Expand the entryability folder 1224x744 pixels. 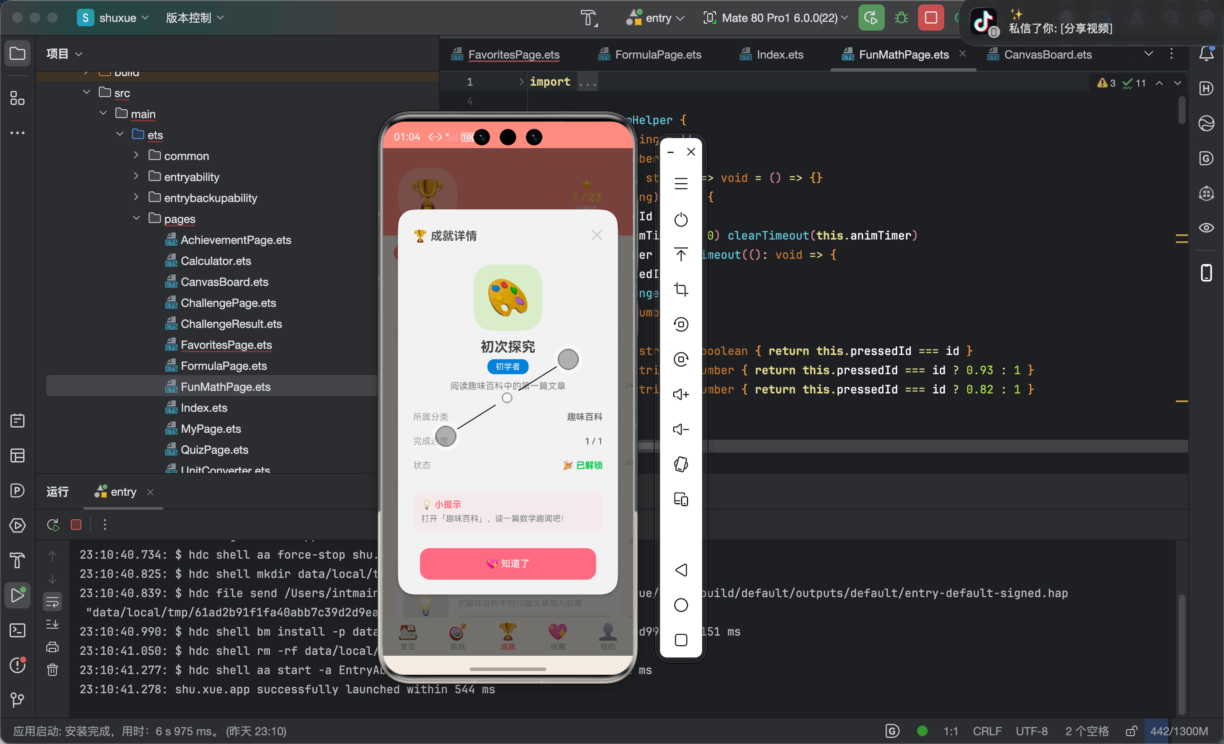(136, 176)
